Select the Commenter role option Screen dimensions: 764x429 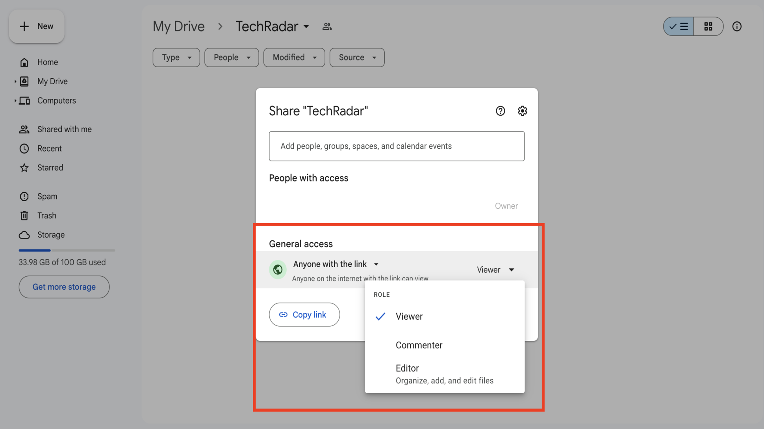tap(419, 345)
